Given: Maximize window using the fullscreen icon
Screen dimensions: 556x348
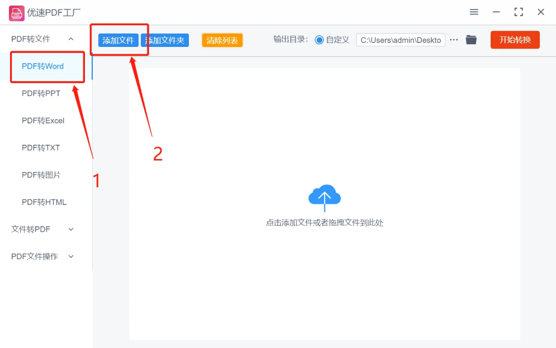Looking at the screenshot, I should point(519,12).
